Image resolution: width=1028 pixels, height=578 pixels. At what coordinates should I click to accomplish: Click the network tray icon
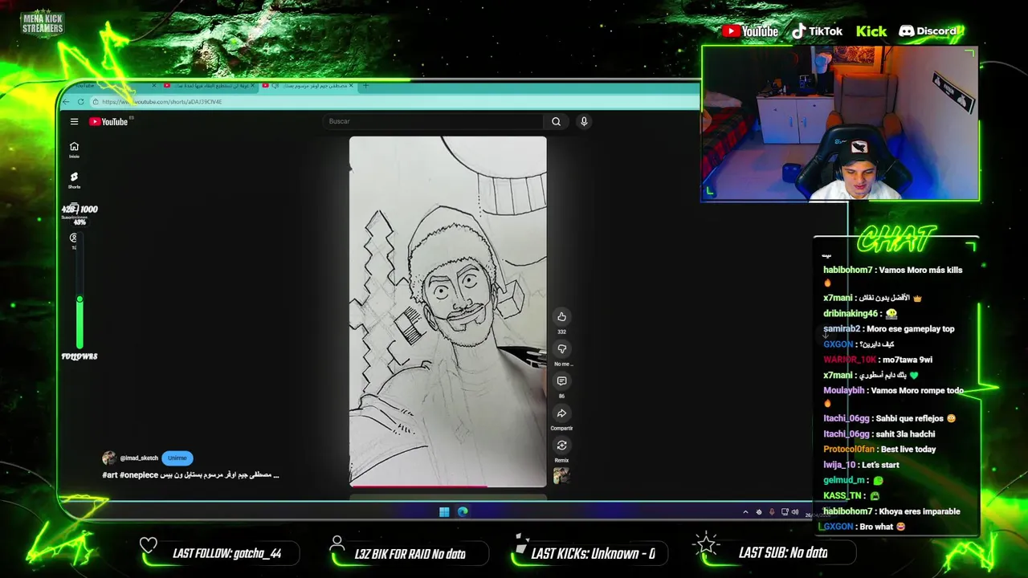coord(785,512)
